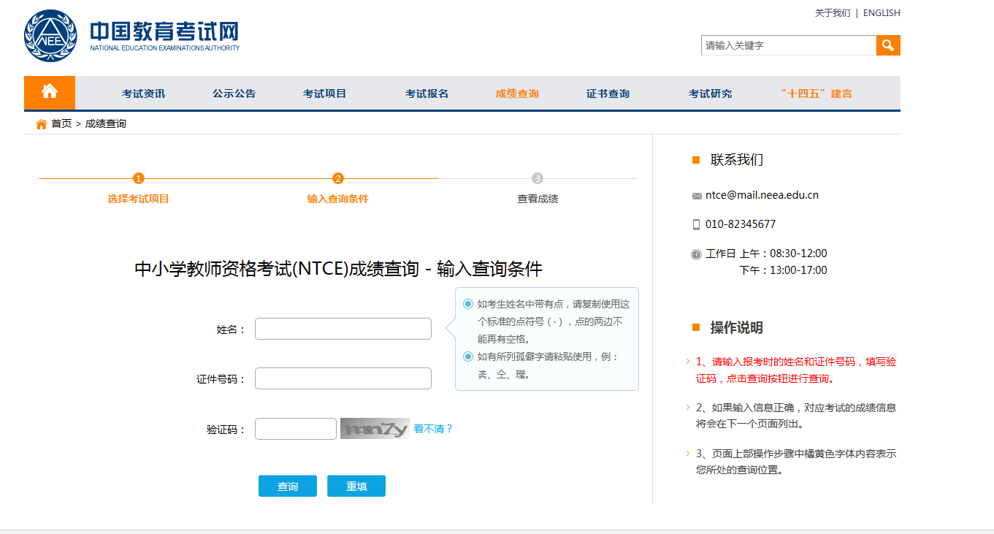Select the 考试报名 navigation item
Viewport: 994px width, 534px height.
click(427, 94)
